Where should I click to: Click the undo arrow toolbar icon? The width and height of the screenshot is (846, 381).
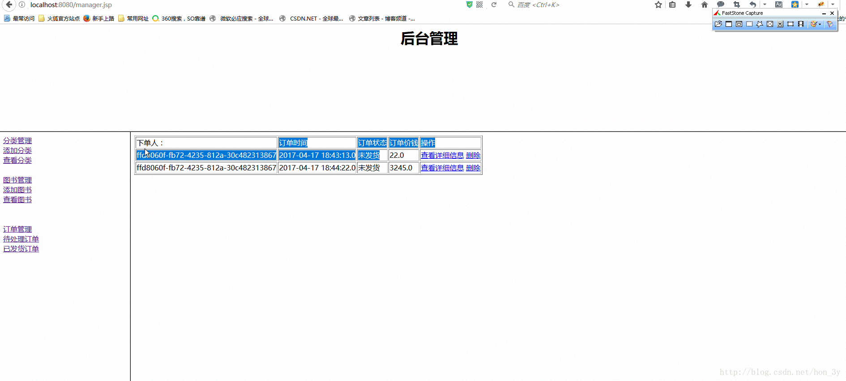[x=753, y=4]
